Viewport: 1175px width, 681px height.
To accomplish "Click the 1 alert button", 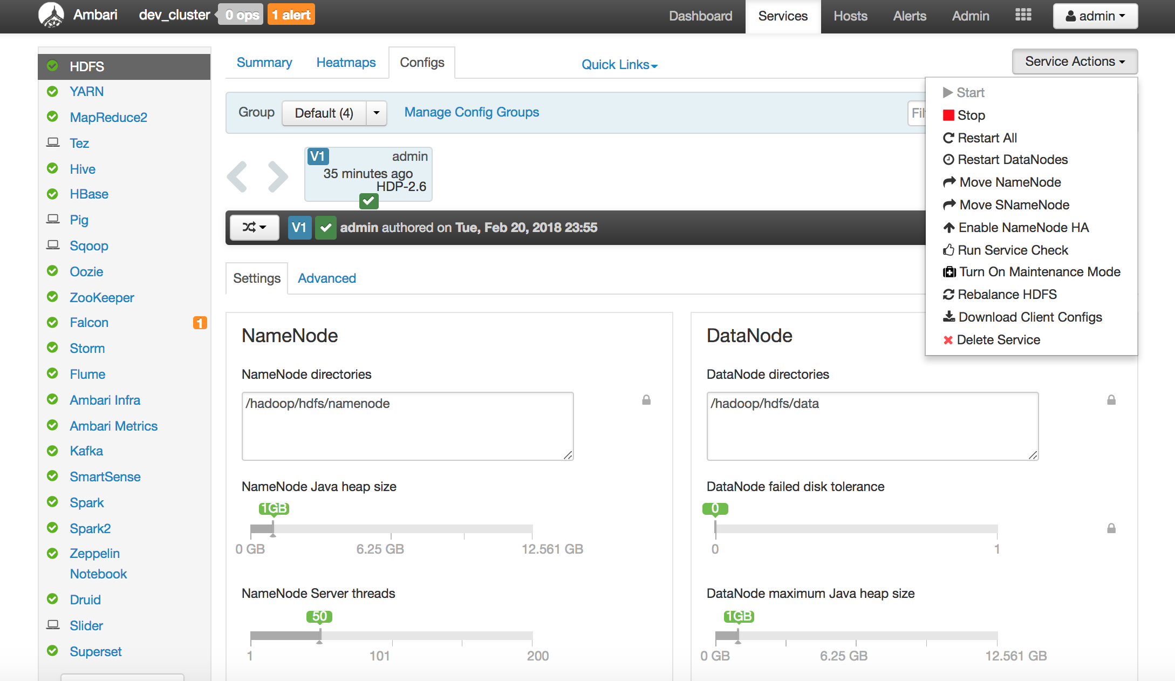I will coord(291,15).
